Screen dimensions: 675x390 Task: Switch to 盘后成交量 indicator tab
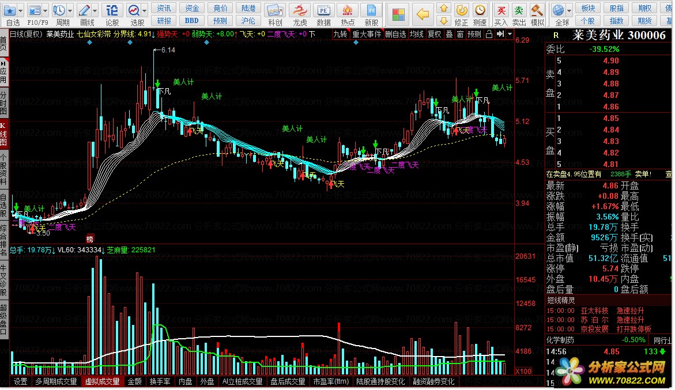288,381
